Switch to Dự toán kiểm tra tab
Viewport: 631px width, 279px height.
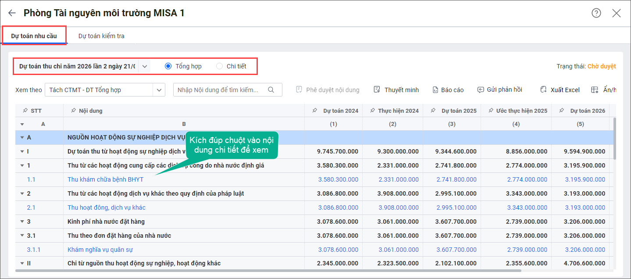101,36
